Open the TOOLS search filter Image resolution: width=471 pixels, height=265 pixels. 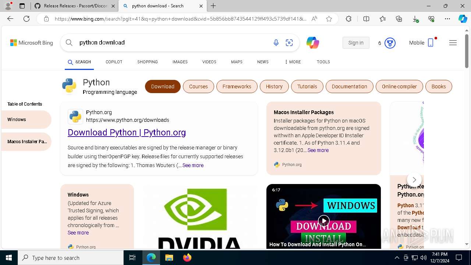323,62
